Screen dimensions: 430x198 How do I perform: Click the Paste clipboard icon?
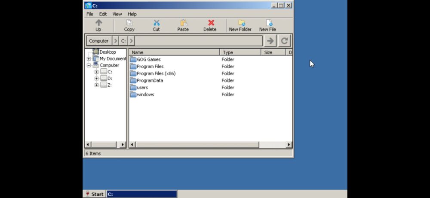(183, 23)
